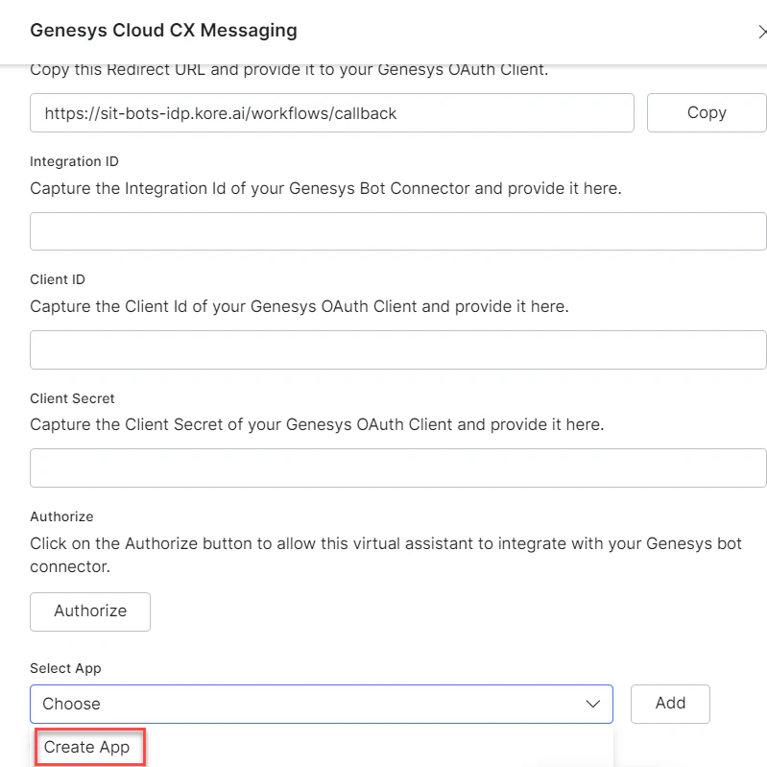Screen dimensions: 767x767
Task: Select the Client Secret input field
Action: point(397,468)
